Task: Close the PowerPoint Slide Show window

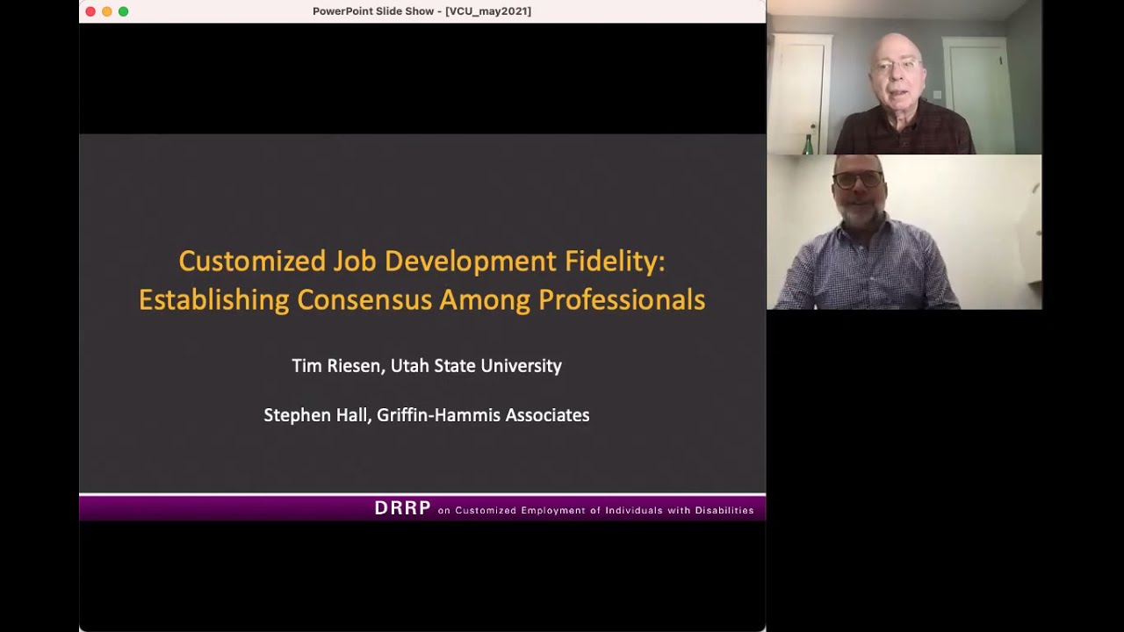Action: (90, 11)
